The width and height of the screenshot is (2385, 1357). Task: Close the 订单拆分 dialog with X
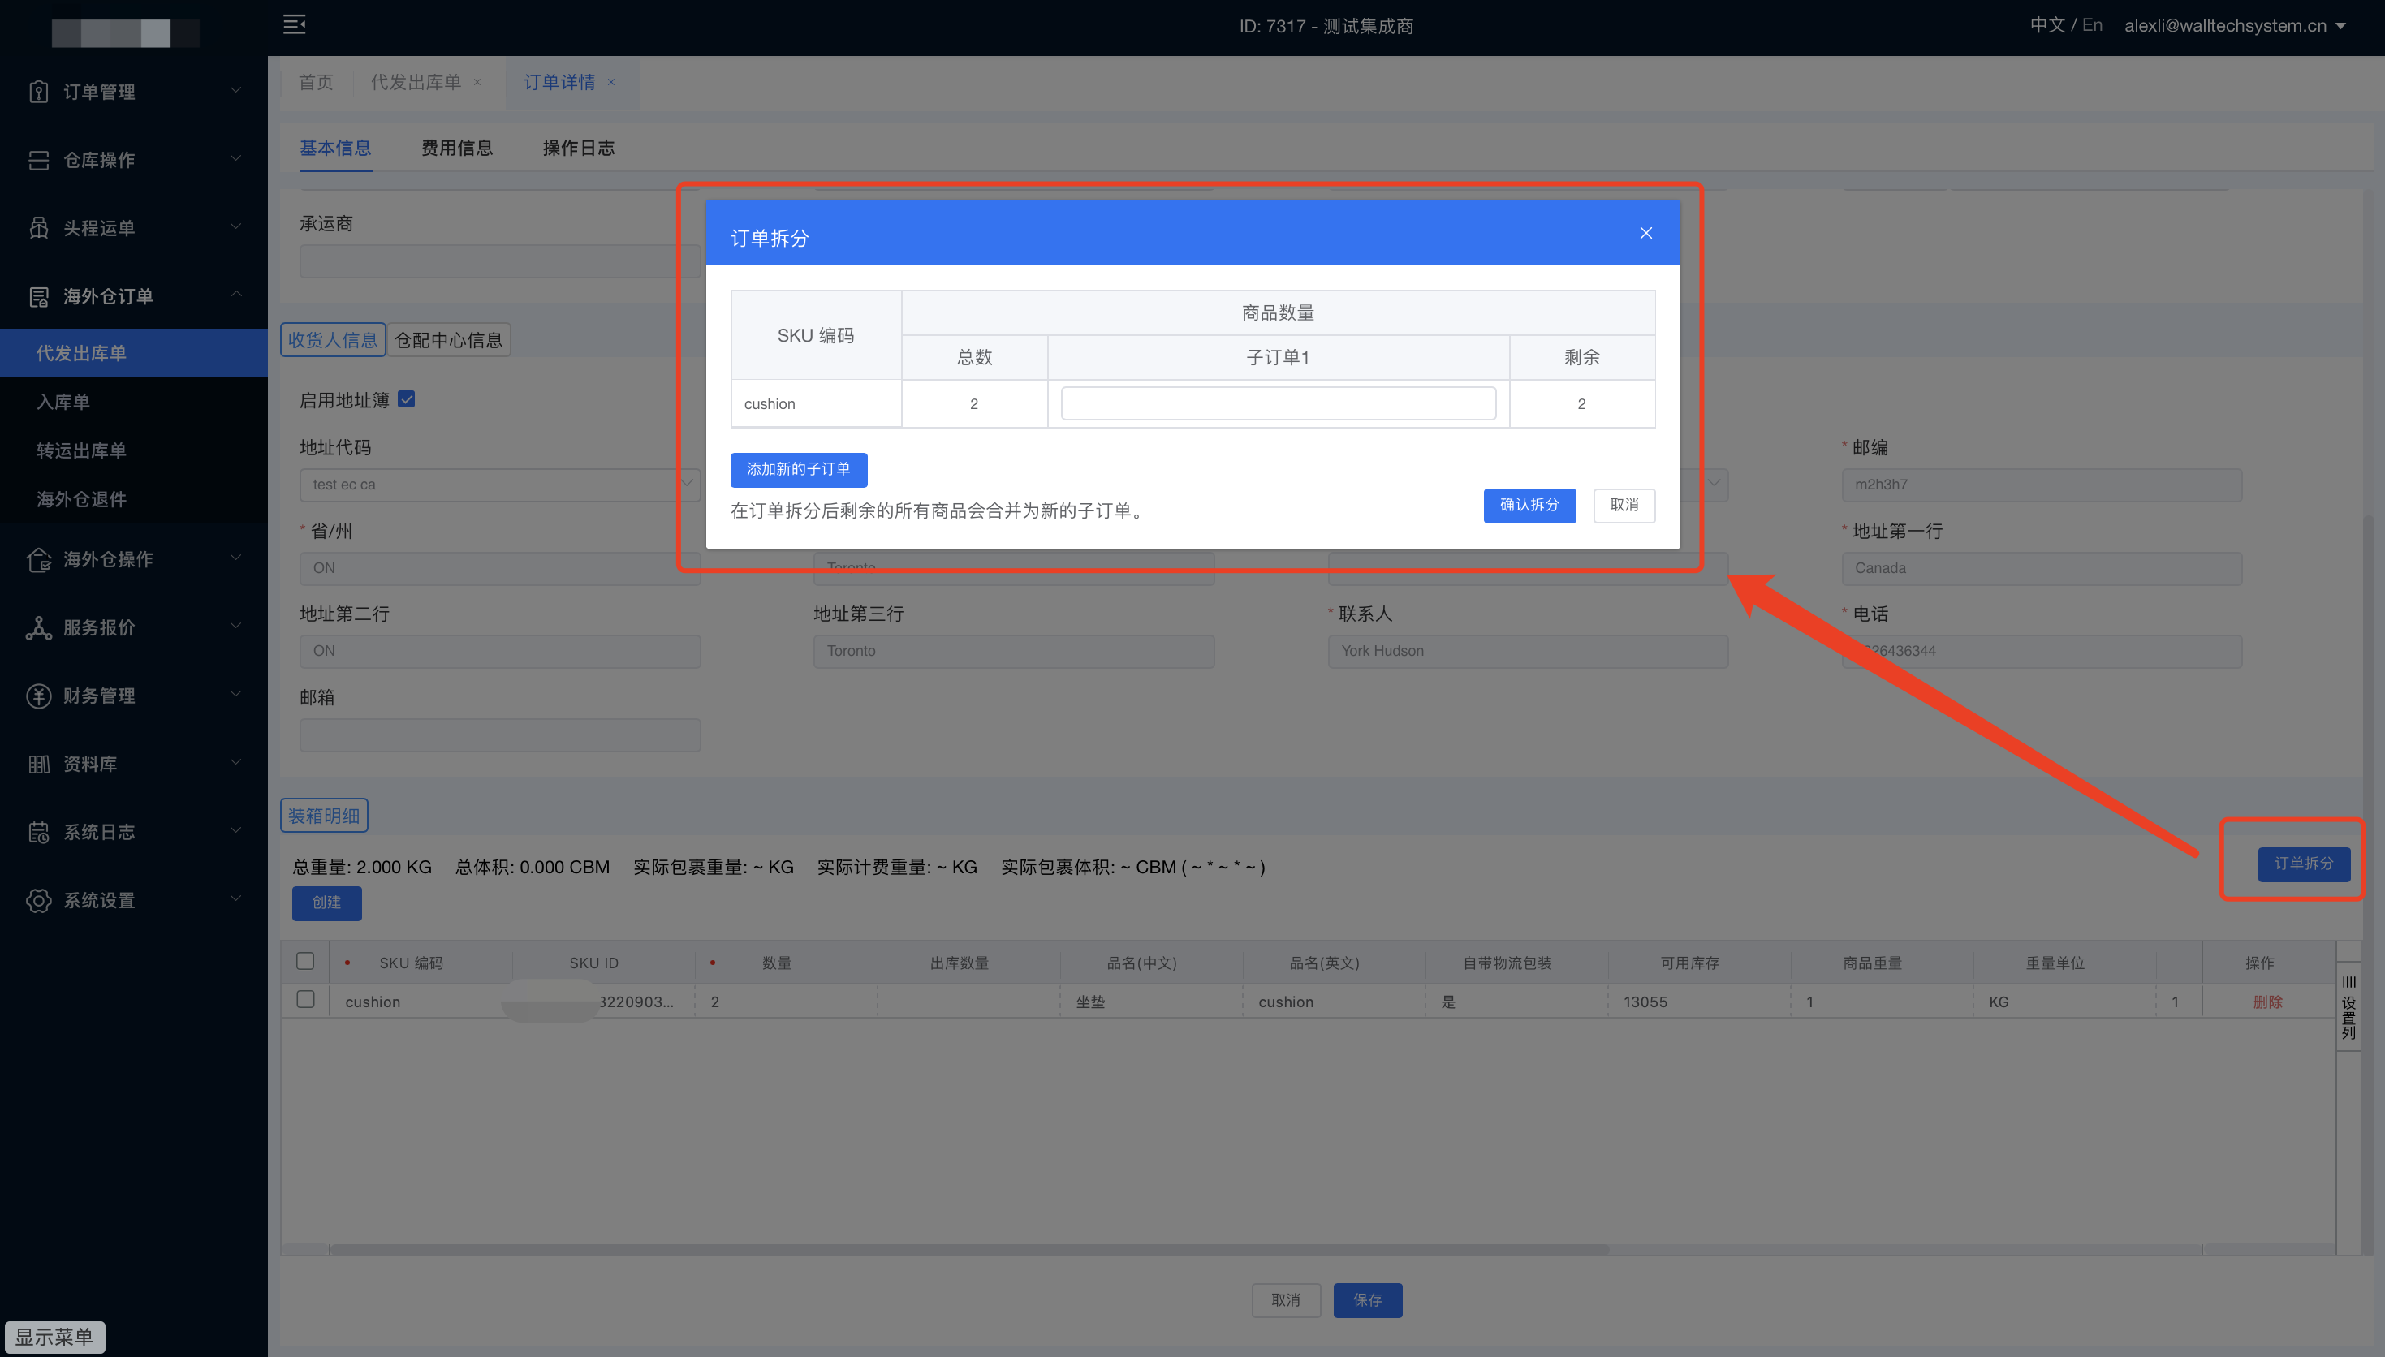(x=1645, y=233)
